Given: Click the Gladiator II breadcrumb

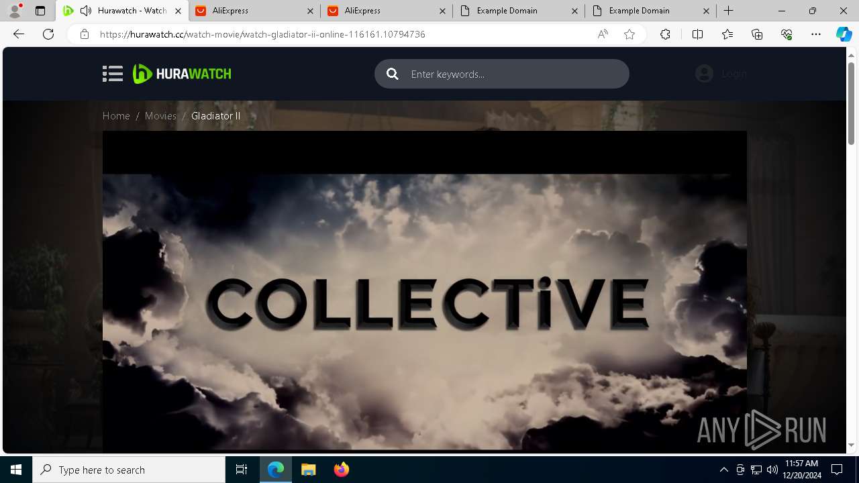Looking at the screenshot, I should pyautogui.click(x=215, y=116).
